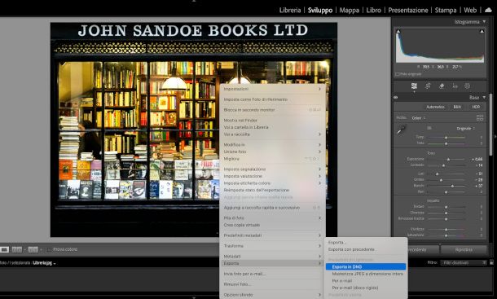This screenshot has height=299, width=497.
Task: Click the Temp slider handle
Action: (x=446, y=138)
